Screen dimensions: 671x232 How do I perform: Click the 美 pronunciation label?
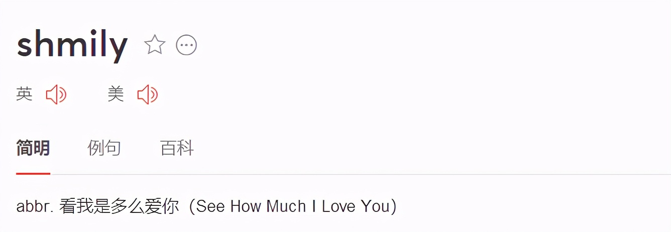click(116, 94)
